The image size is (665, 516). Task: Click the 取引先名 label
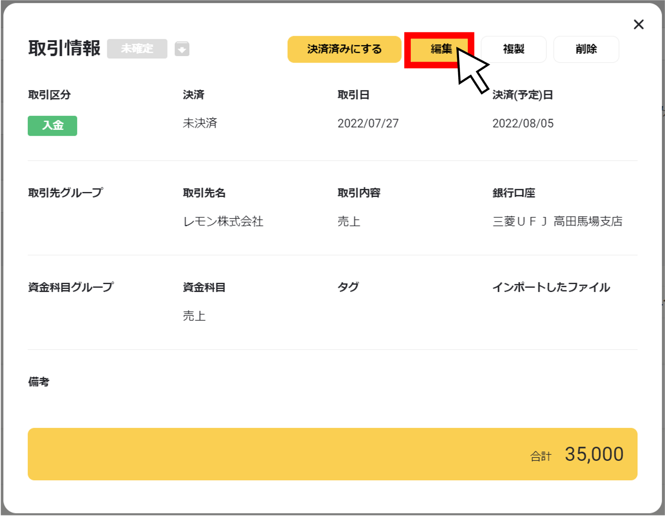click(204, 193)
